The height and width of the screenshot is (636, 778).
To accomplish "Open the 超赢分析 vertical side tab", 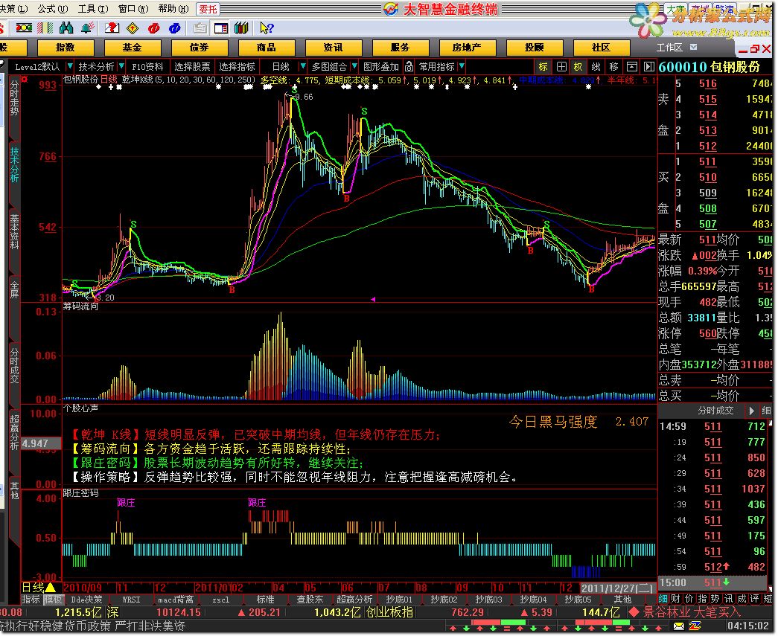I will tap(14, 432).
